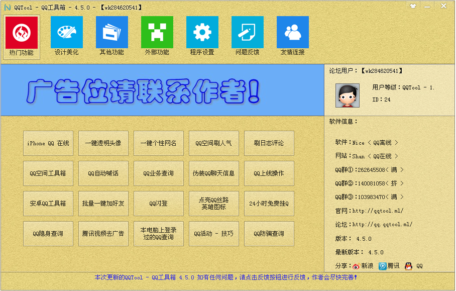The height and width of the screenshot is (291, 456).
Task: Click QQ群② 140081058 entry
Action: [x=369, y=183]
